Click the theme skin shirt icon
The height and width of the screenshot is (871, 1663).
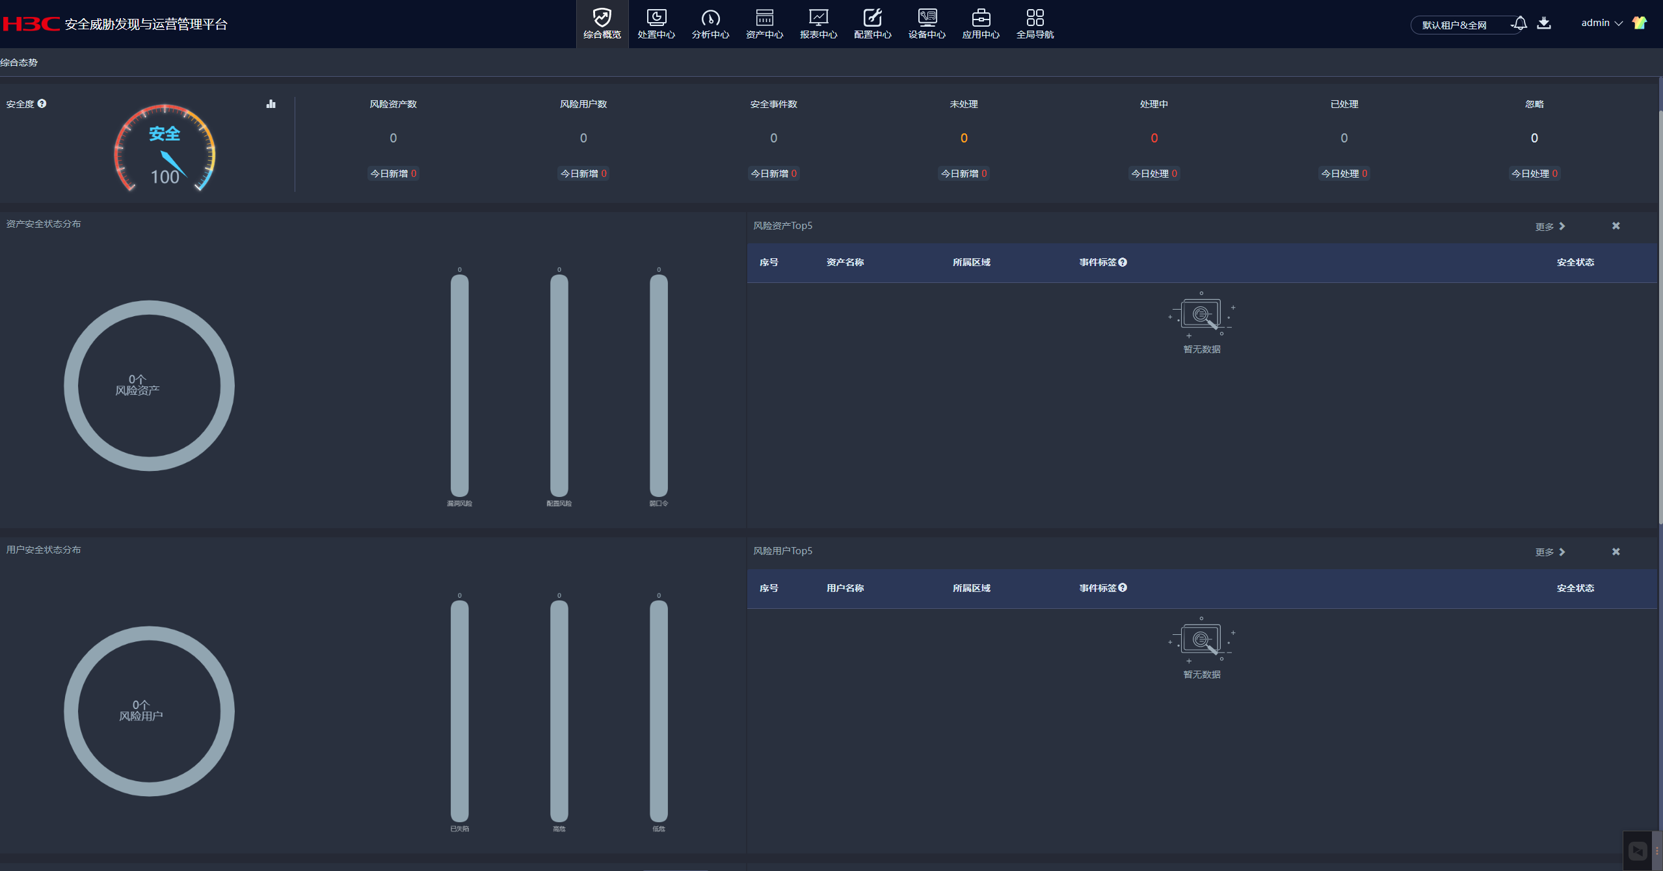[1640, 23]
